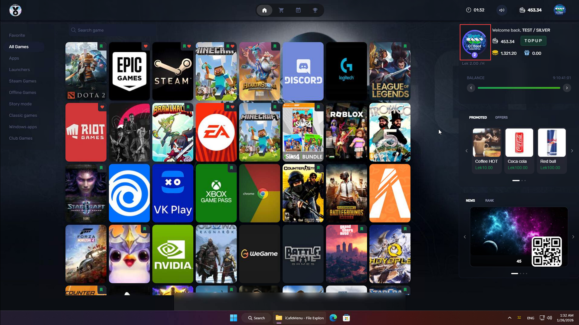Toggle bookmark on Hearthstone tile
The width and height of the screenshot is (579, 325).
tap(275, 46)
